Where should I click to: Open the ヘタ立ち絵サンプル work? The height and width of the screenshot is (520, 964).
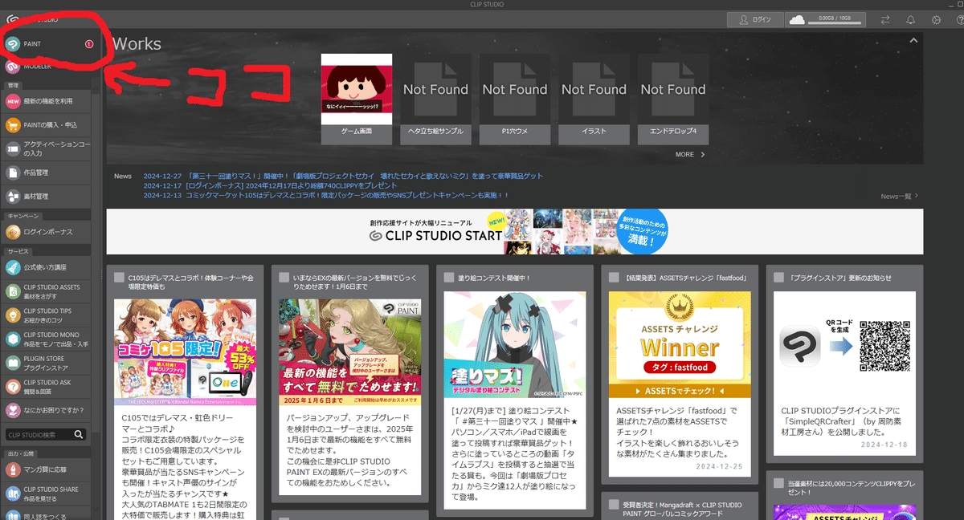[436, 100]
